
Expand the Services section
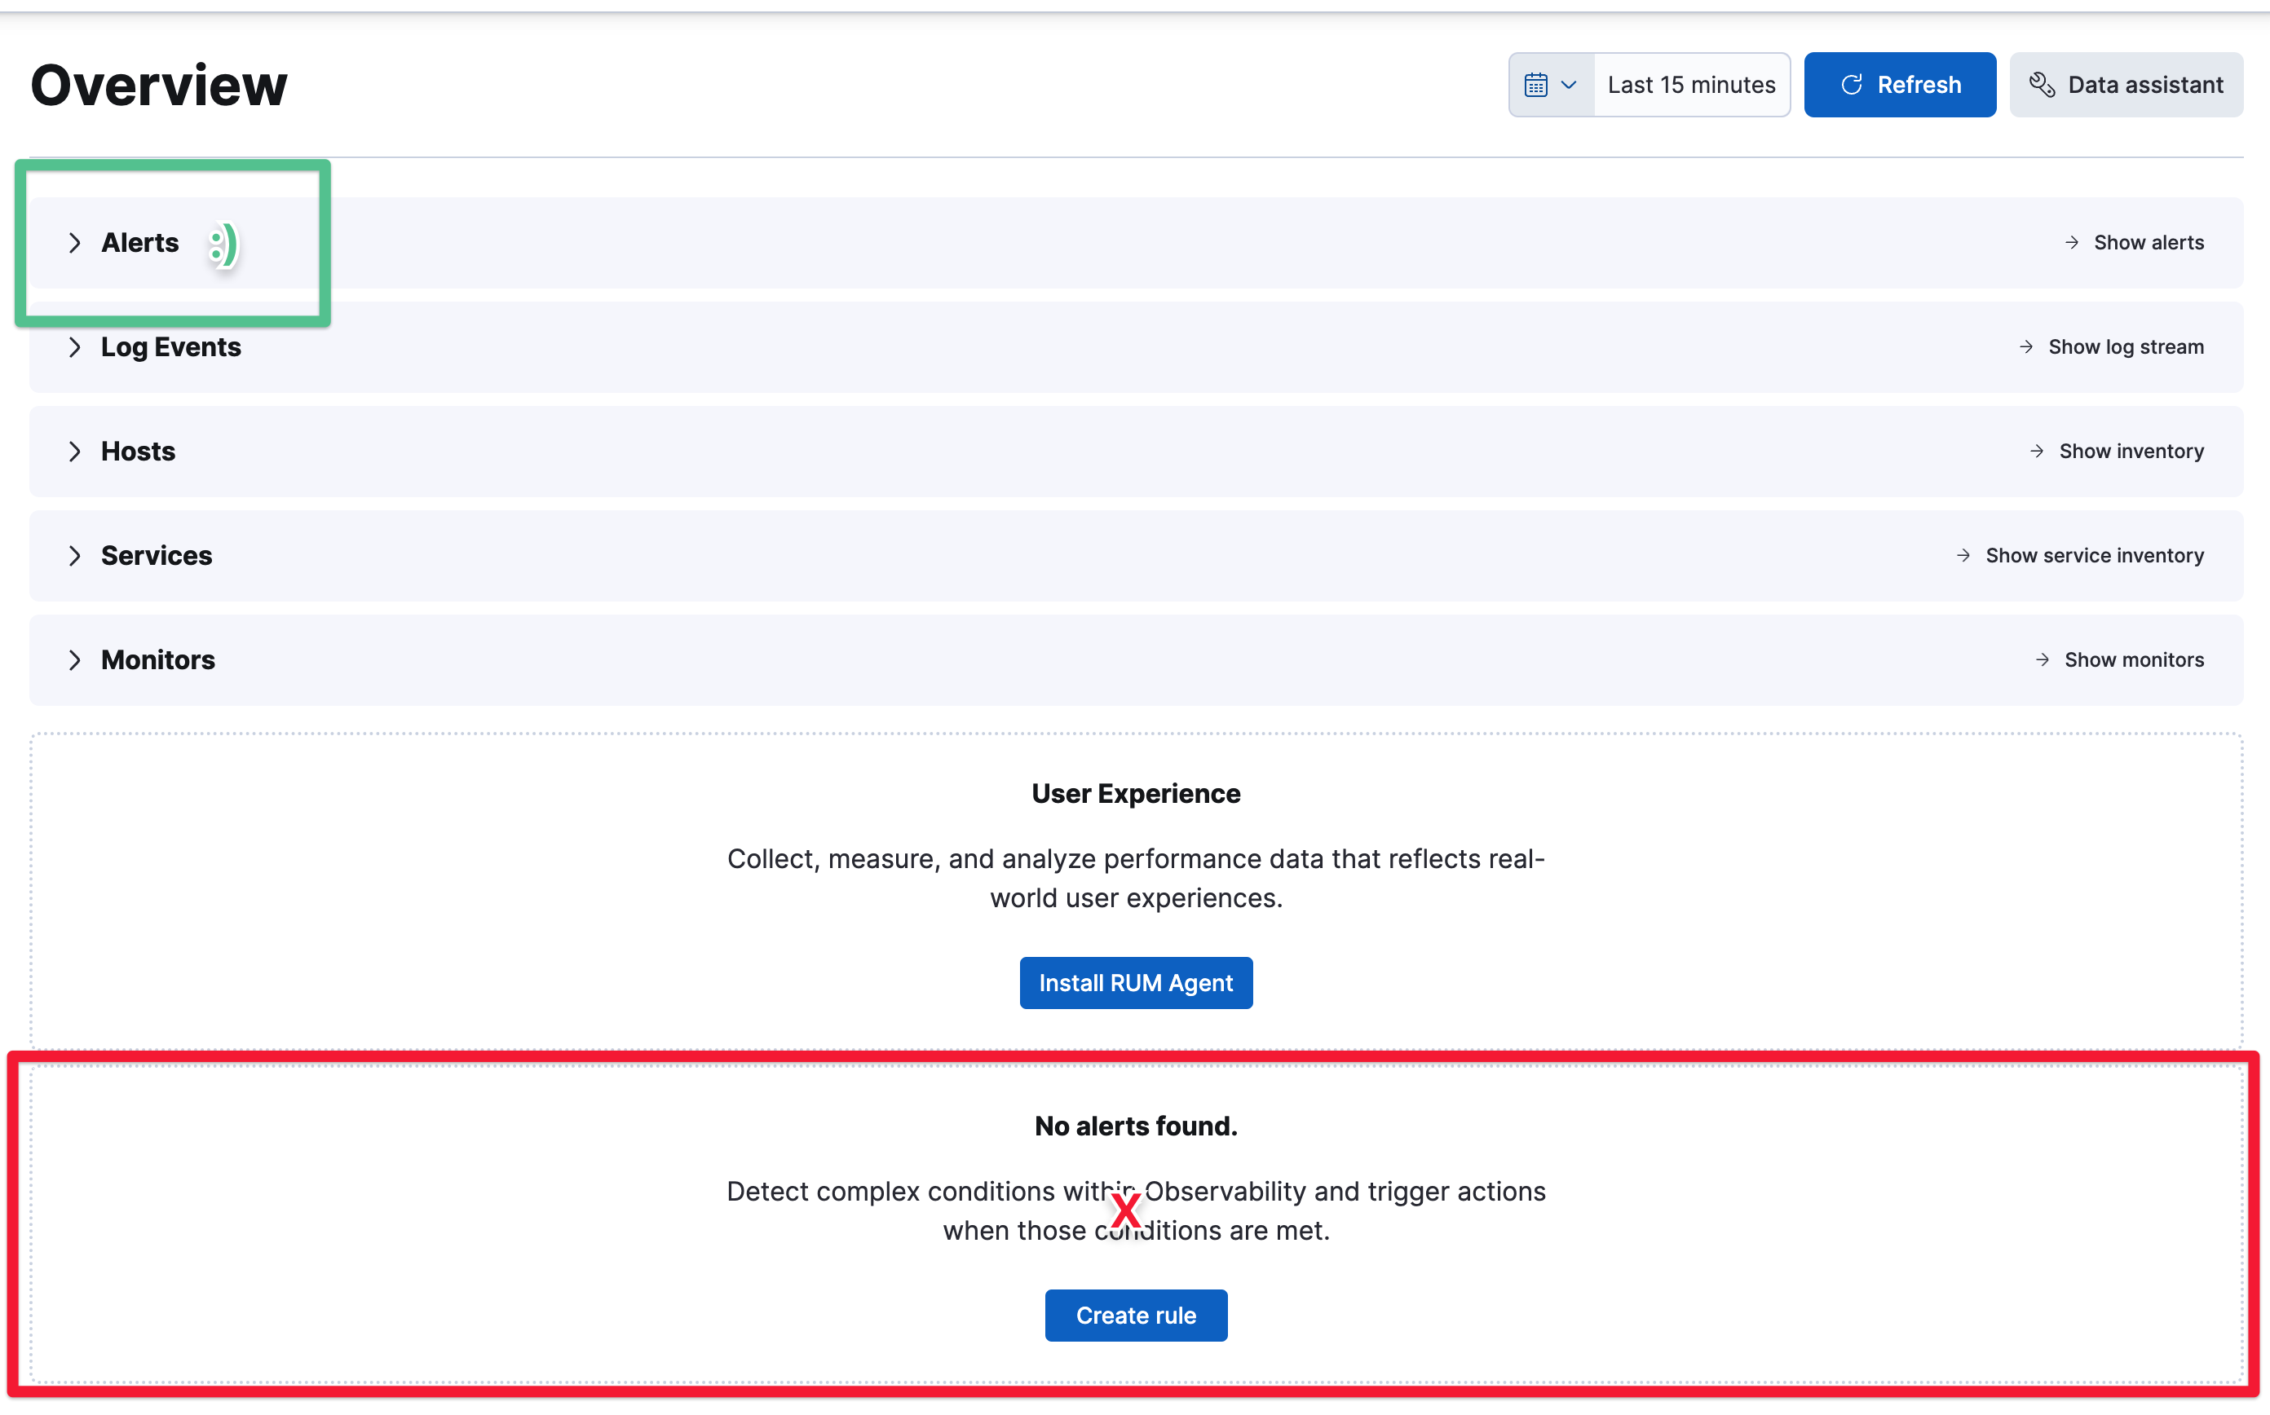pos(77,555)
